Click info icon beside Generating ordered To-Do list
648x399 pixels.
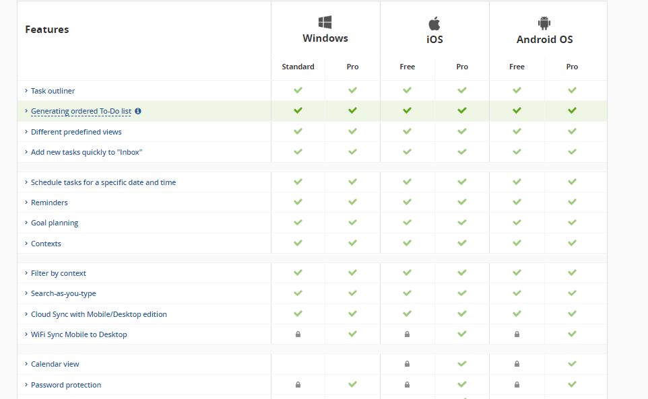click(x=138, y=111)
